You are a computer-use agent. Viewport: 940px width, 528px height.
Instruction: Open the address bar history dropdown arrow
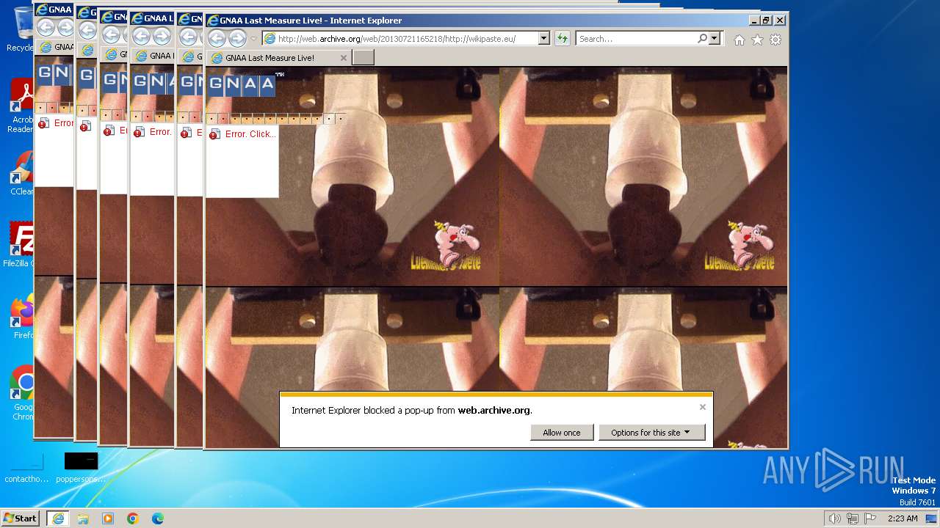coord(544,39)
